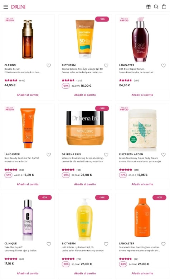Open Biotherm Creme Solaire Anti-Âge product link
The width and height of the screenshot is (170, 280).
82,69
